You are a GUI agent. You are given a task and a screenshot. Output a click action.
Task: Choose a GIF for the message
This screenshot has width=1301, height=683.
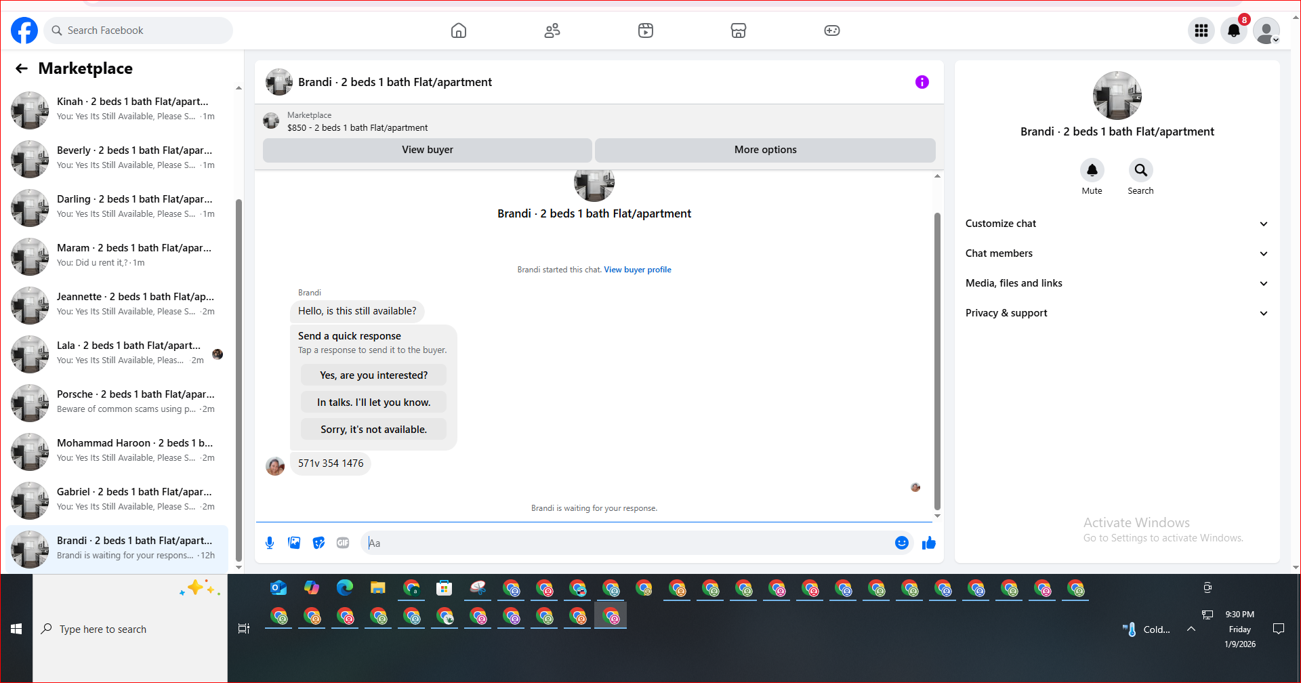click(x=343, y=543)
